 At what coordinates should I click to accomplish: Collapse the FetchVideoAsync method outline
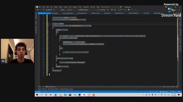click(x=48, y=26)
